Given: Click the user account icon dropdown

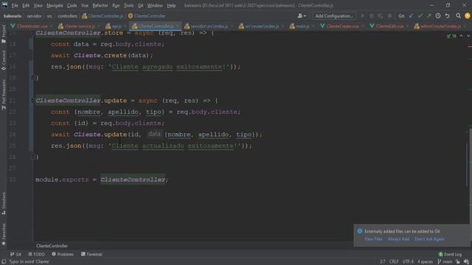Looking at the screenshot, I should [302, 16].
